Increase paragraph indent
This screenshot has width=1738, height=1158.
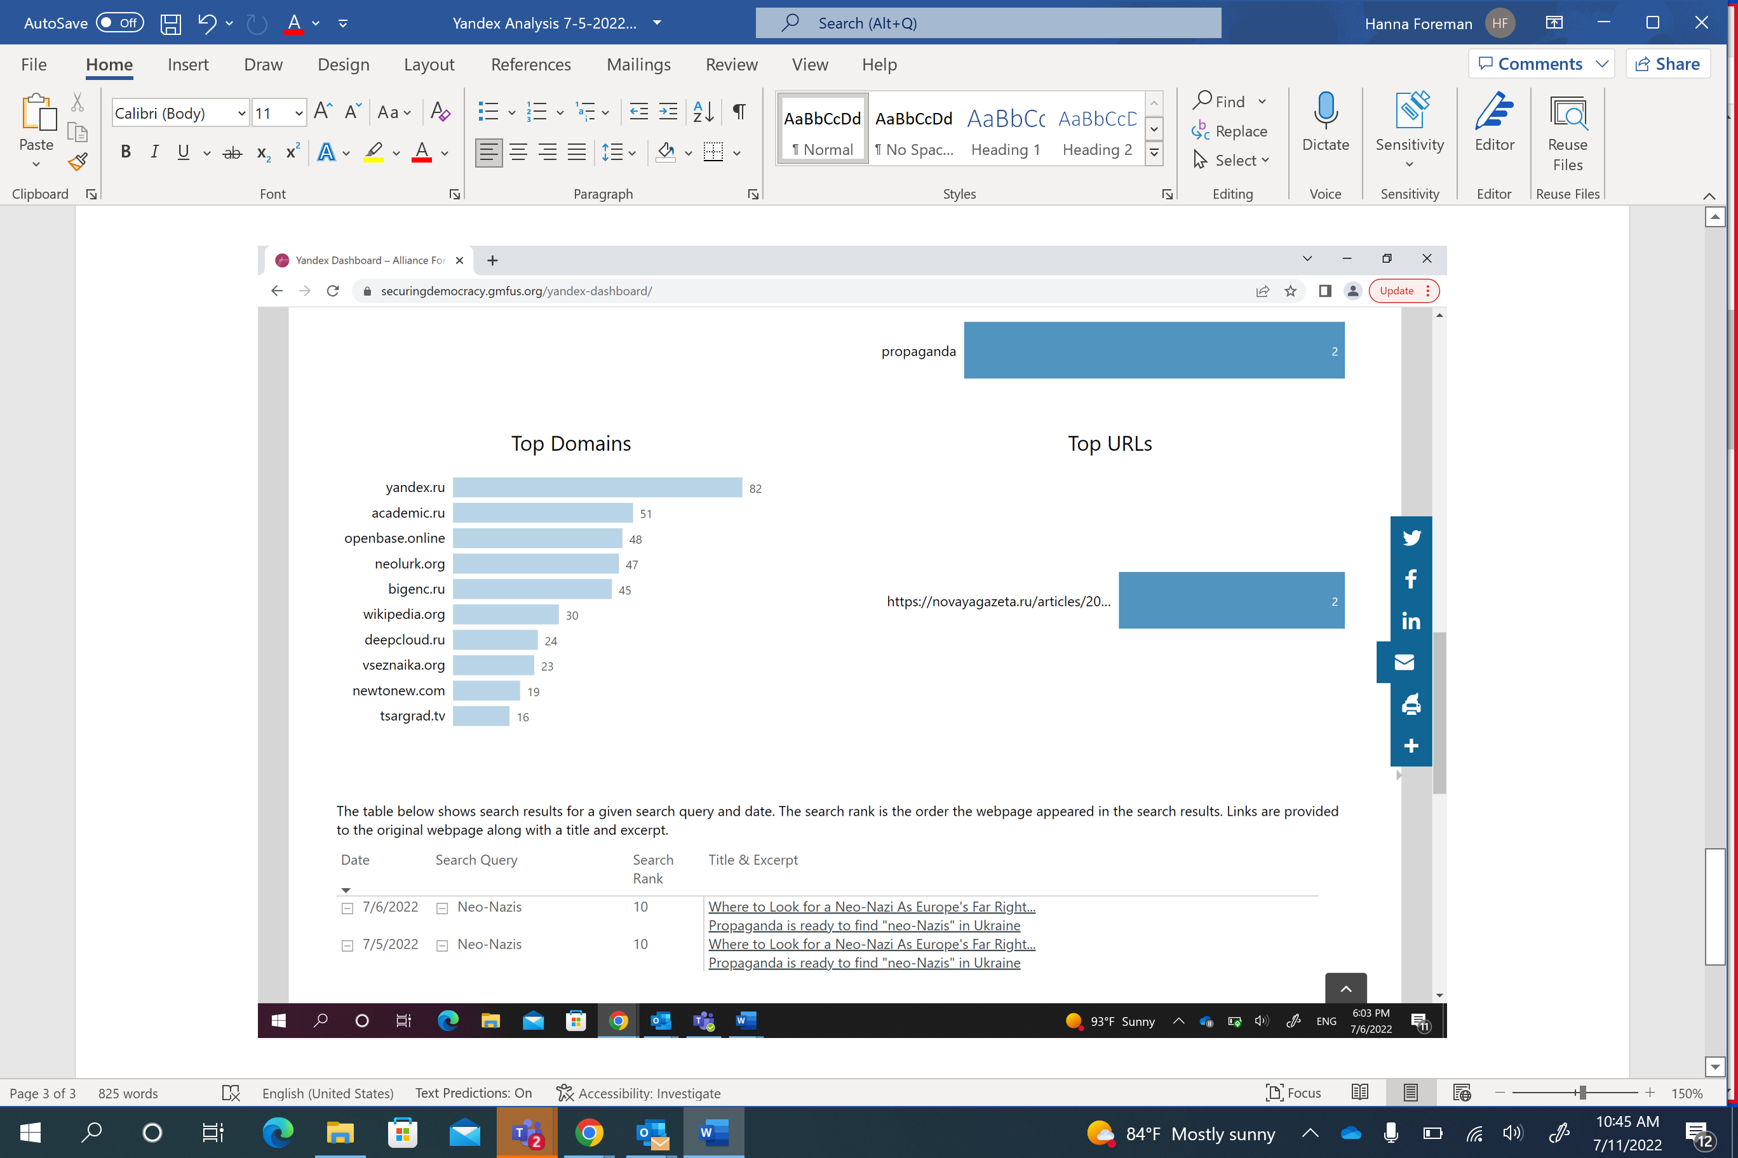tap(668, 112)
